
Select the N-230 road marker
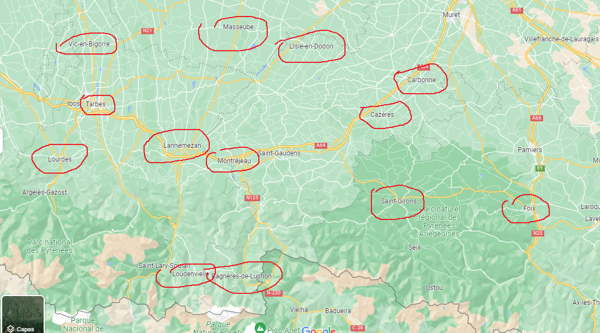273,293
